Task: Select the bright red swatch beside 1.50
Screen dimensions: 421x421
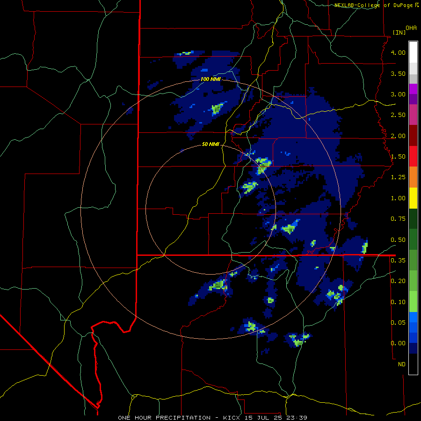Action: (413, 156)
